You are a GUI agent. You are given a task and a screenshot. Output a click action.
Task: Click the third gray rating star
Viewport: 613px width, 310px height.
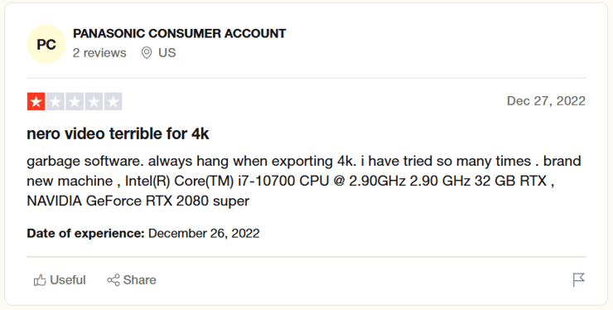coord(75,102)
